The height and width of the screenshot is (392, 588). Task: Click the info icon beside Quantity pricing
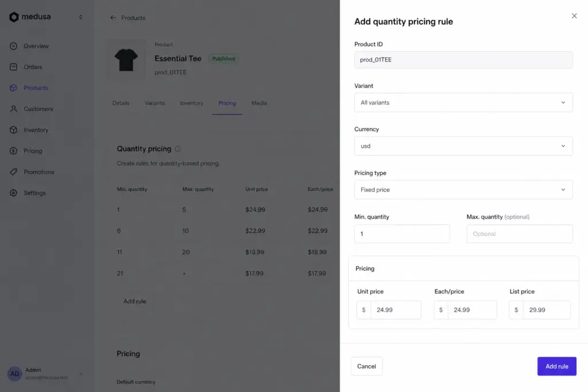pos(178,149)
